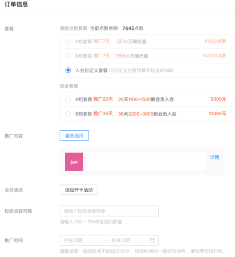Open the 详情 link for the promotion item
Image resolution: width=235 pixels, height=257 pixels.
coord(214,157)
